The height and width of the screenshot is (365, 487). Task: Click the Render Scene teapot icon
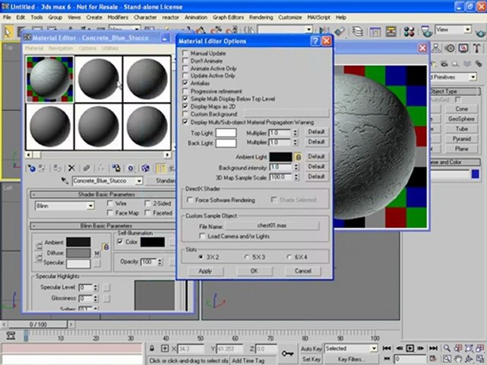pyautogui.click(x=427, y=31)
